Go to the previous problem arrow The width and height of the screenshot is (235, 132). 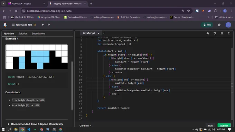point(43,25)
